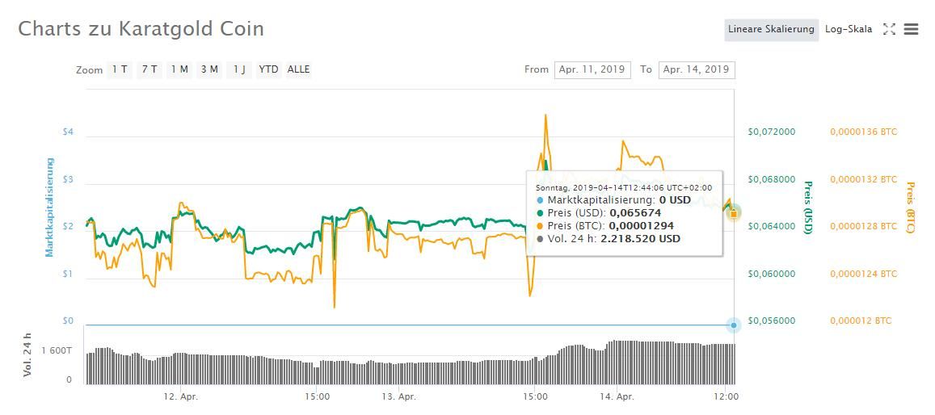Click the 1 600T volume axis label
Viewport: 935px width, 415px height.
coord(57,350)
